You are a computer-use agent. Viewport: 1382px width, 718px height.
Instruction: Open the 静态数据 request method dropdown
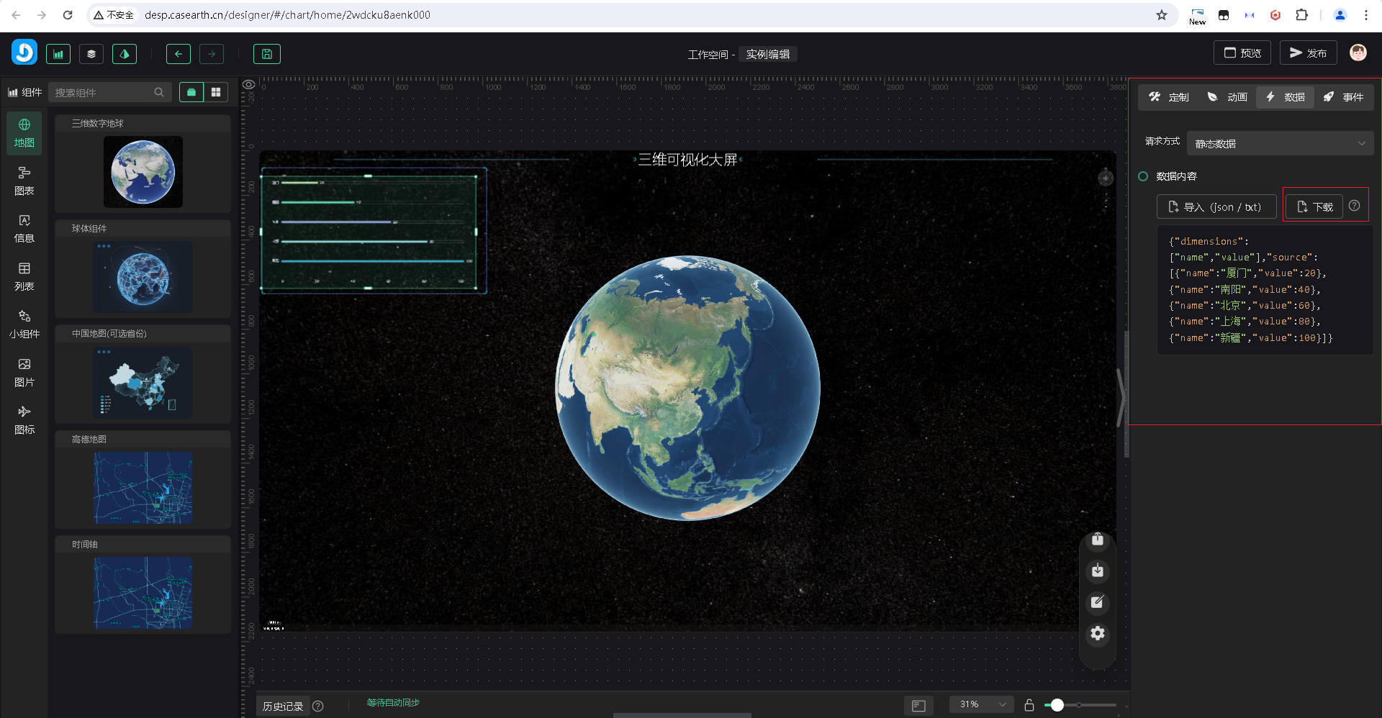1280,143
